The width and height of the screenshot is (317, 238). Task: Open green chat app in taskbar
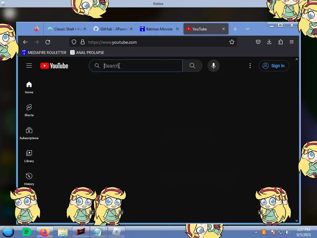pyautogui.click(x=27, y=232)
